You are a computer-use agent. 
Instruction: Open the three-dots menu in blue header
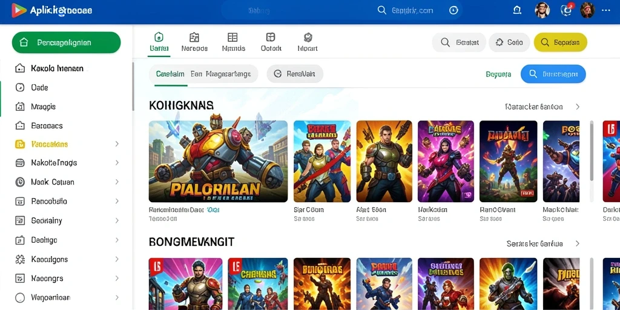pos(605,10)
